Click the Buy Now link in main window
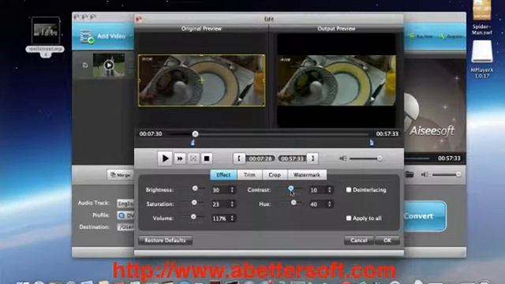Viewport: 505px width, 284px height. coord(421,36)
